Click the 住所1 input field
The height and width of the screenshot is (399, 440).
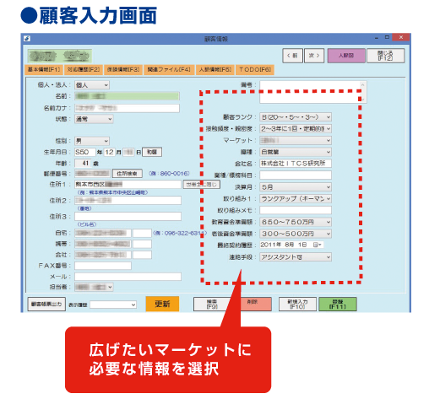128,185
